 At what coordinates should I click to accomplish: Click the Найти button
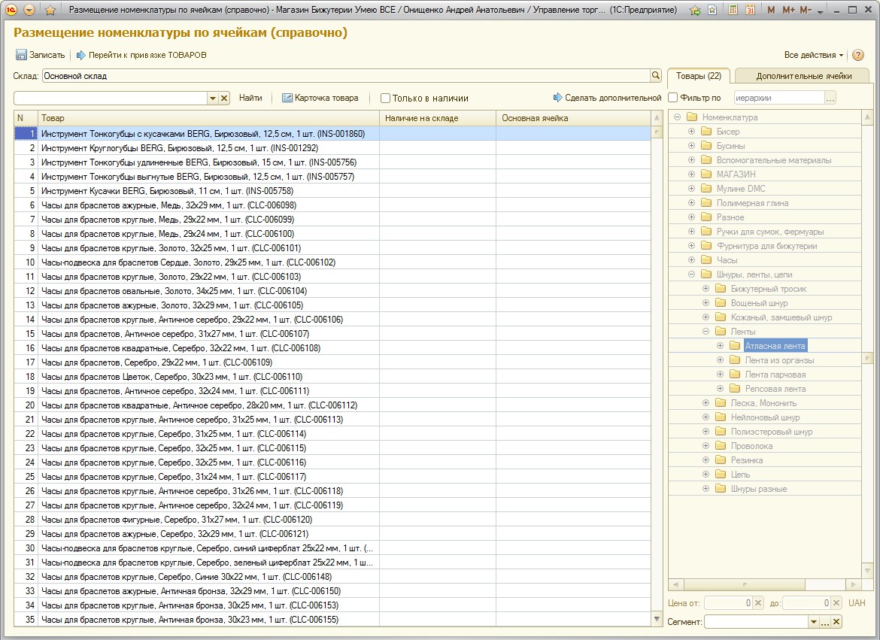pyautogui.click(x=250, y=98)
